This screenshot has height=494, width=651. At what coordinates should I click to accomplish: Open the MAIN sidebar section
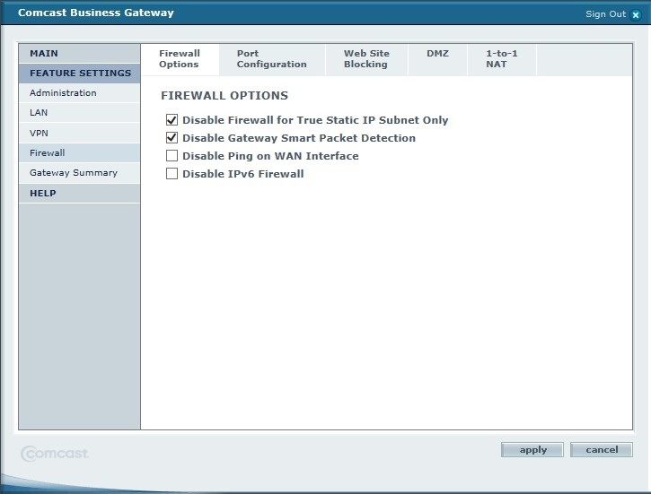click(79, 54)
